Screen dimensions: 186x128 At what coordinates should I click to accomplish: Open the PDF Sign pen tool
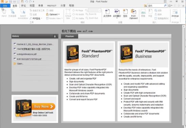tap(36, 18)
